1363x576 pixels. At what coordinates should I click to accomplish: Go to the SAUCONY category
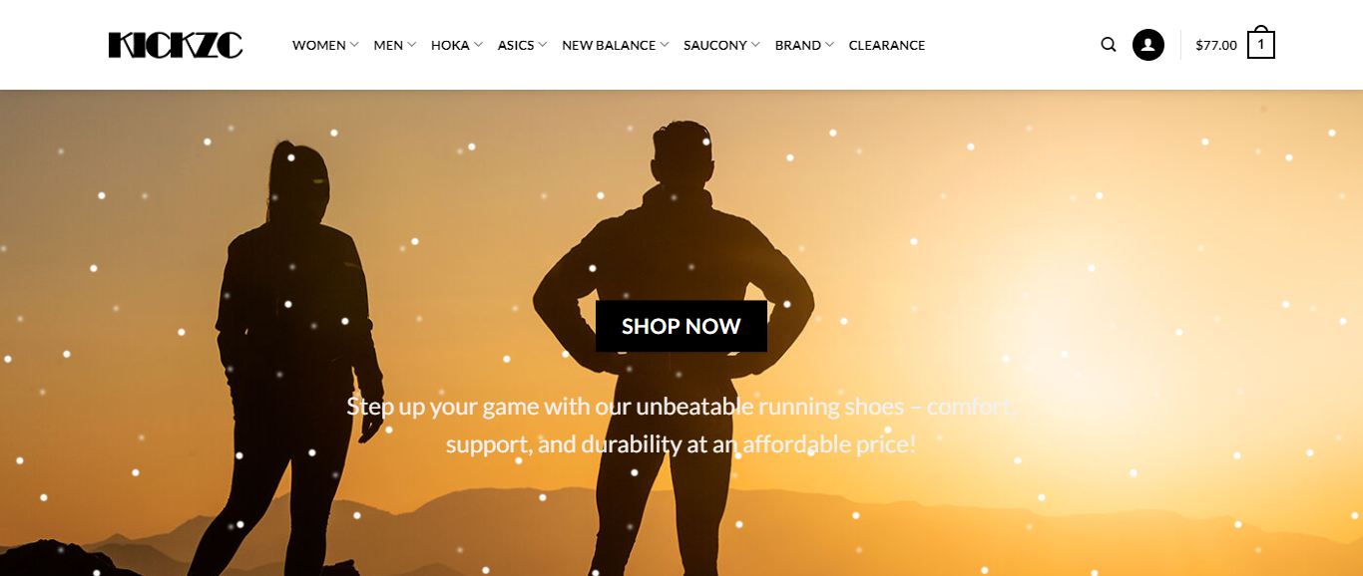(715, 45)
